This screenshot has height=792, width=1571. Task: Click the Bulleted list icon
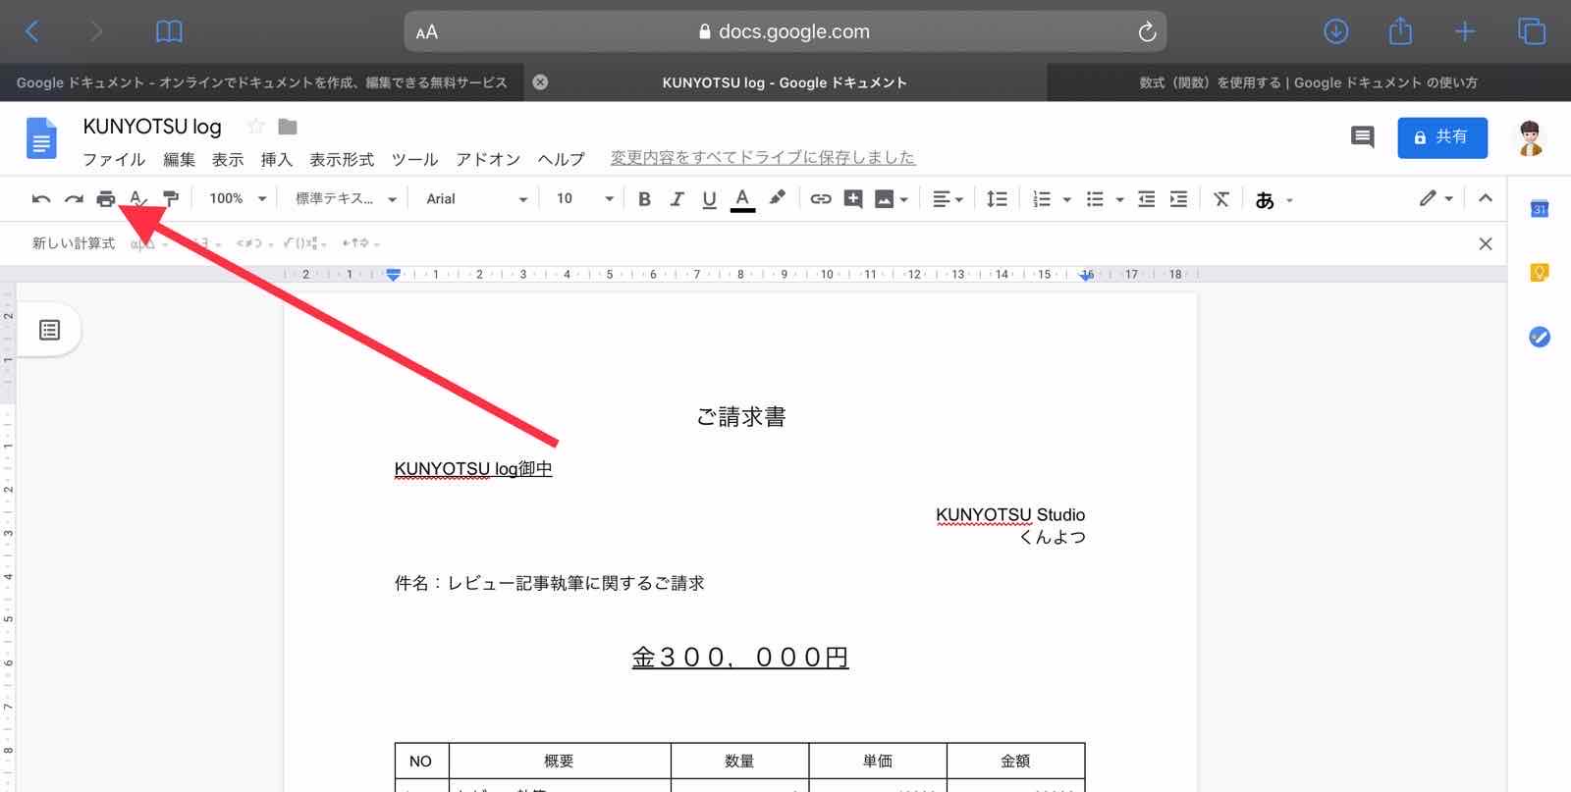coord(1095,199)
